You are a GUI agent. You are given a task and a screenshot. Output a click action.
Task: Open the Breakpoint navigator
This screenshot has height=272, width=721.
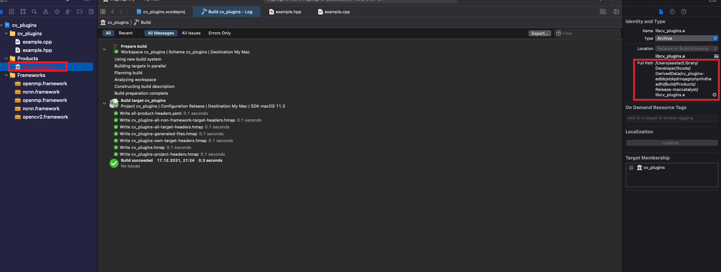tap(80, 12)
